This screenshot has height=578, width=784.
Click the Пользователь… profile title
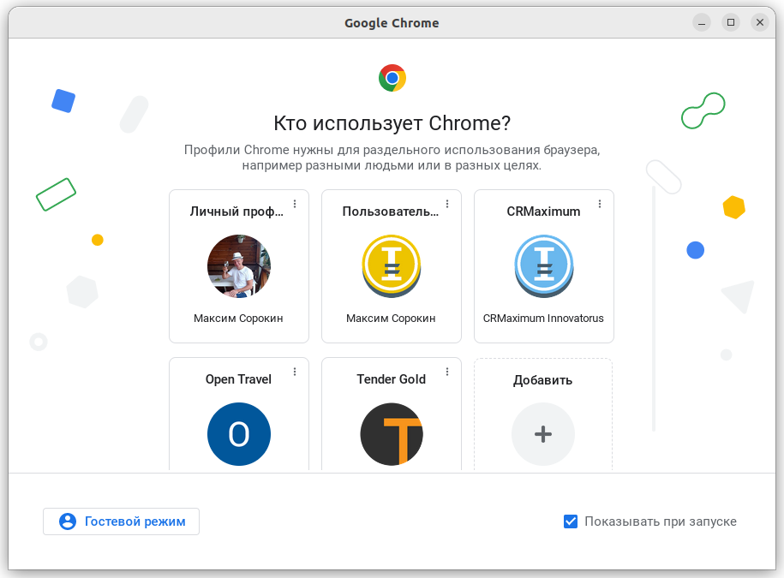[391, 212]
